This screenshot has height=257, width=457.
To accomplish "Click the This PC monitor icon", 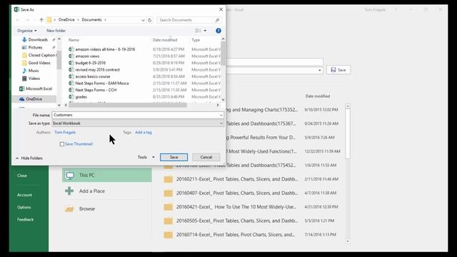I will coord(70,175).
